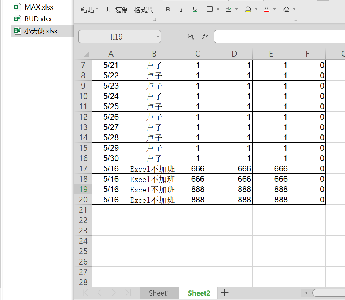Select column D header
345x300 pixels.
(x=234, y=54)
